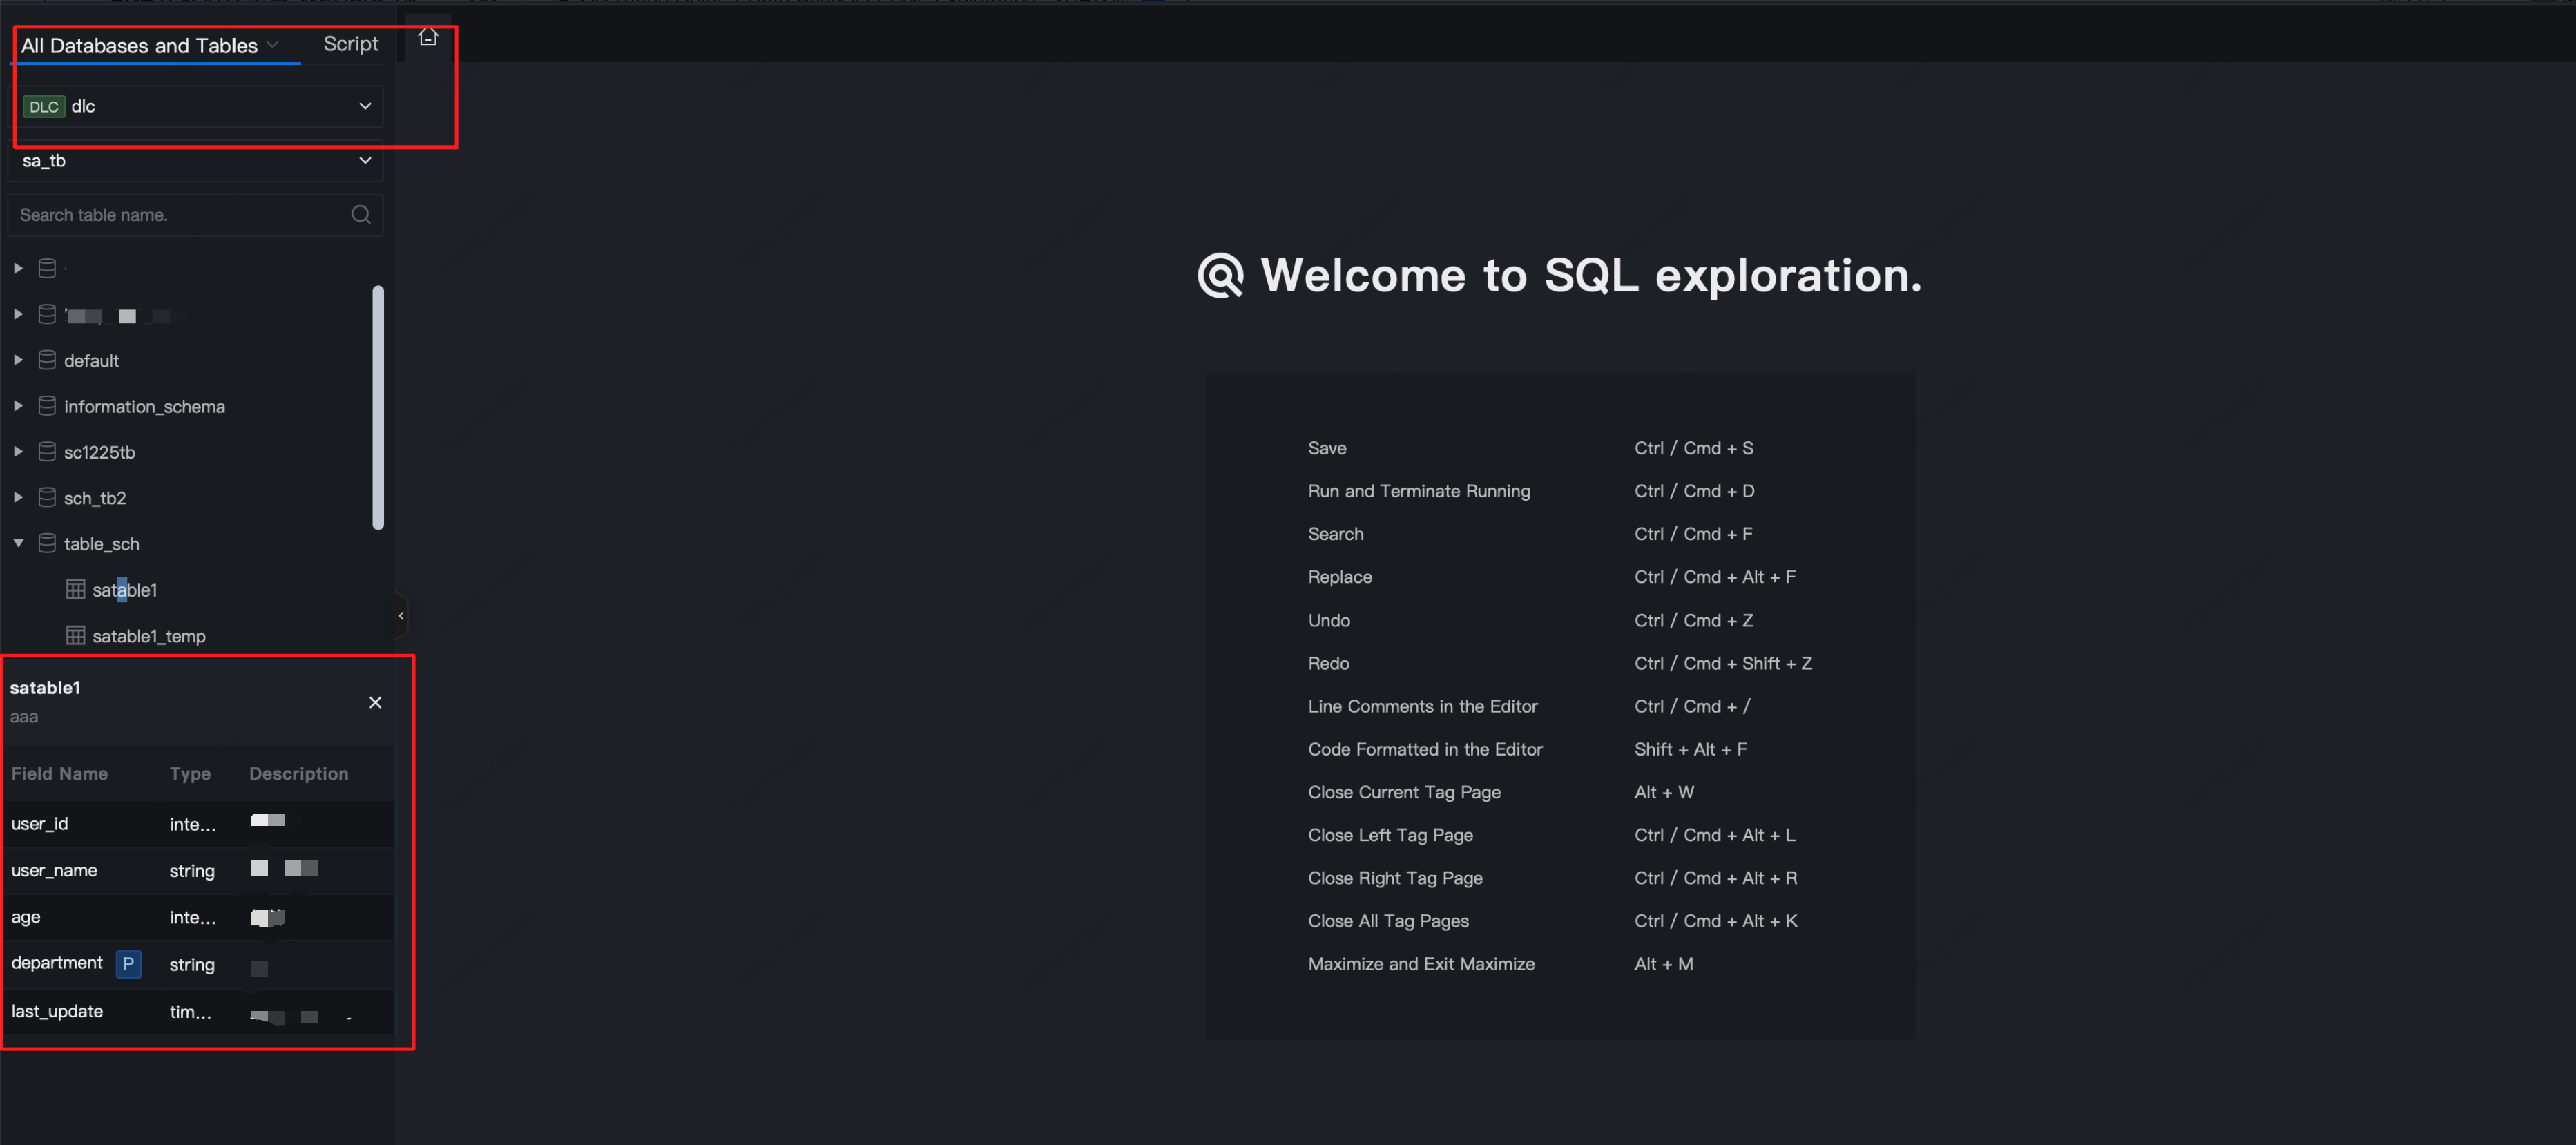Click the satable1 table grid icon
Image resolution: width=2576 pixels, height=1145 pixels.
(x=75, y=589)
